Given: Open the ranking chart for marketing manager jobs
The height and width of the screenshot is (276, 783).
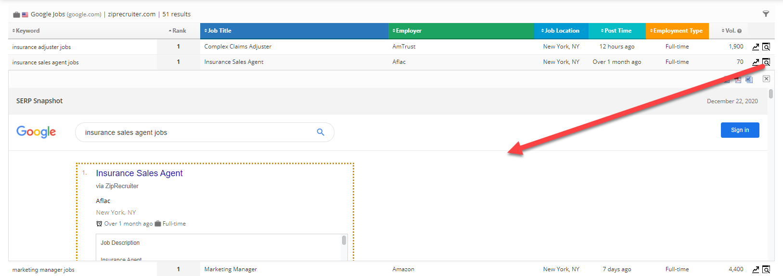Looking at the screenshot, I should [756, 270].
